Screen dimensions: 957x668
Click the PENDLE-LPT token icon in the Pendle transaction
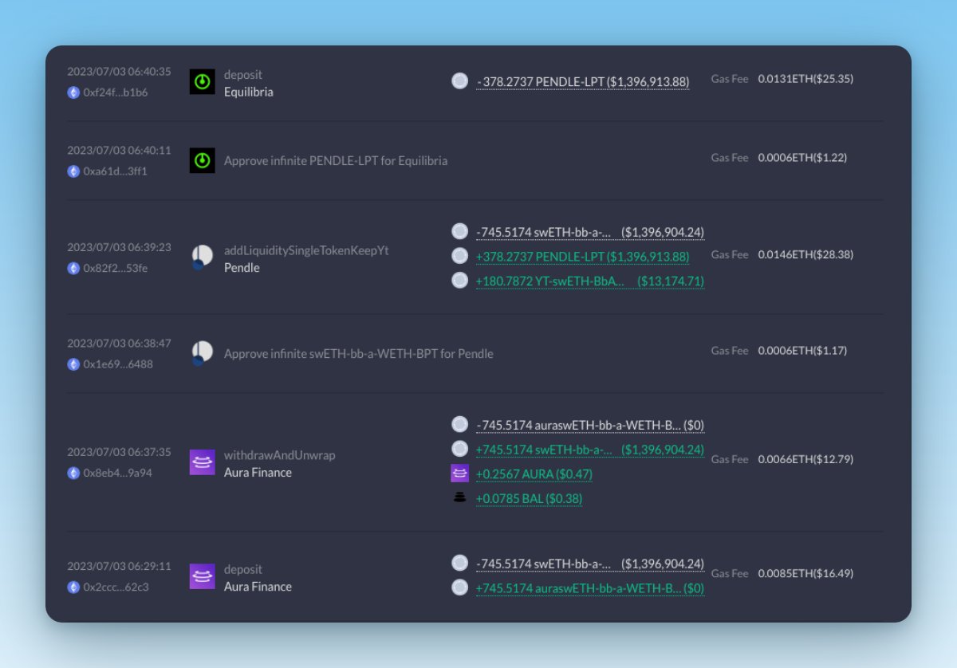(x=459, y=256)
